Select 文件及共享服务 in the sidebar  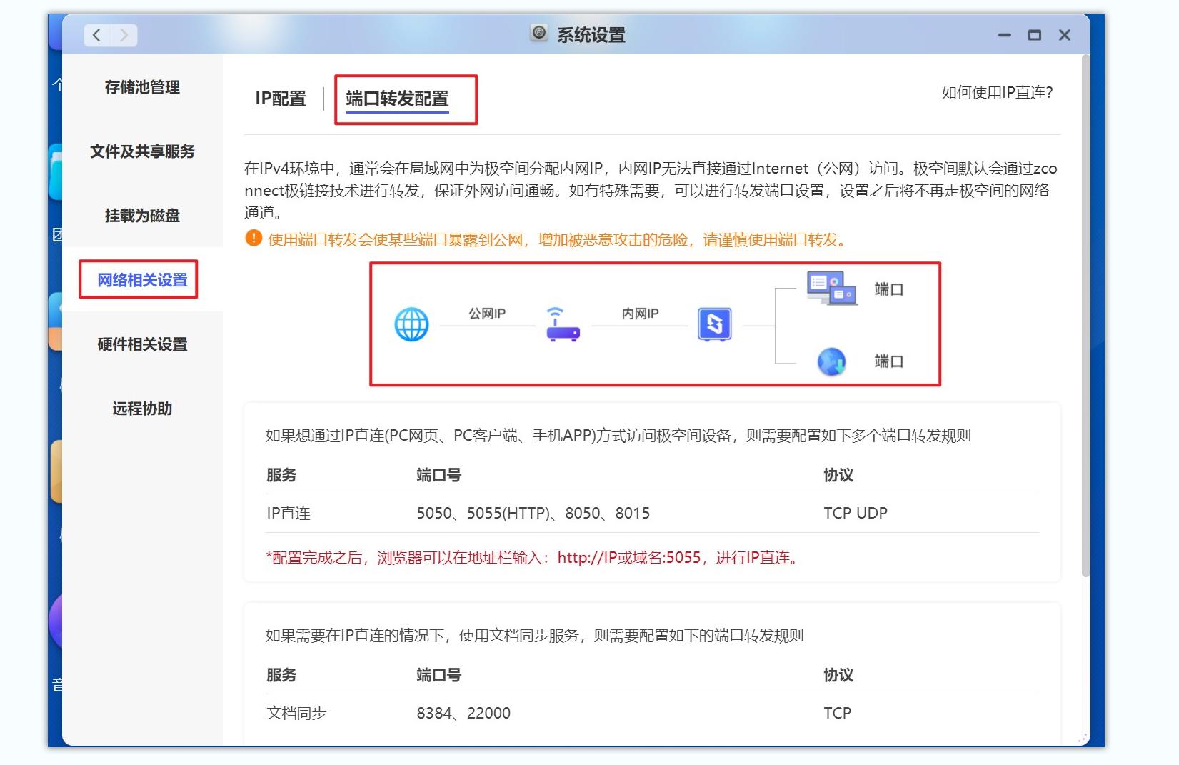click(x=144, y=151)
